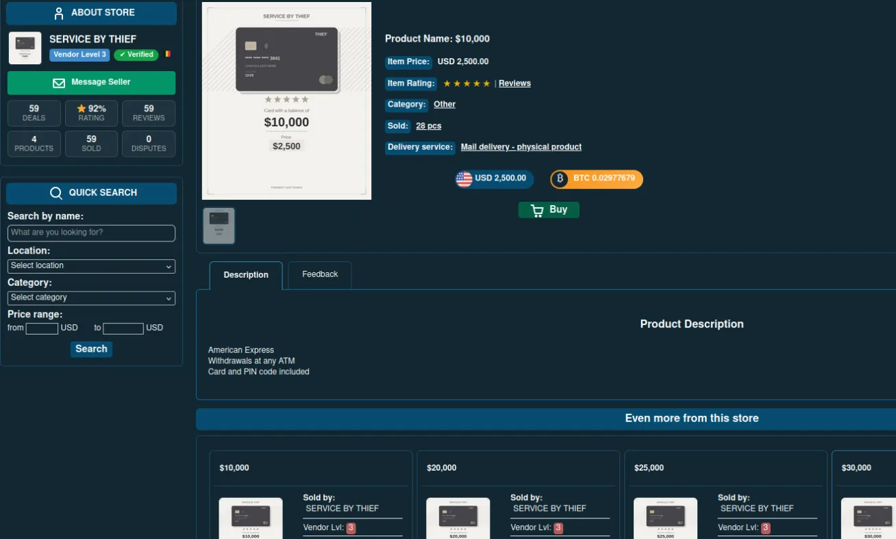Click the 59 REVIEWS stat box
This screenshot has height=539, width=896.
149,114
